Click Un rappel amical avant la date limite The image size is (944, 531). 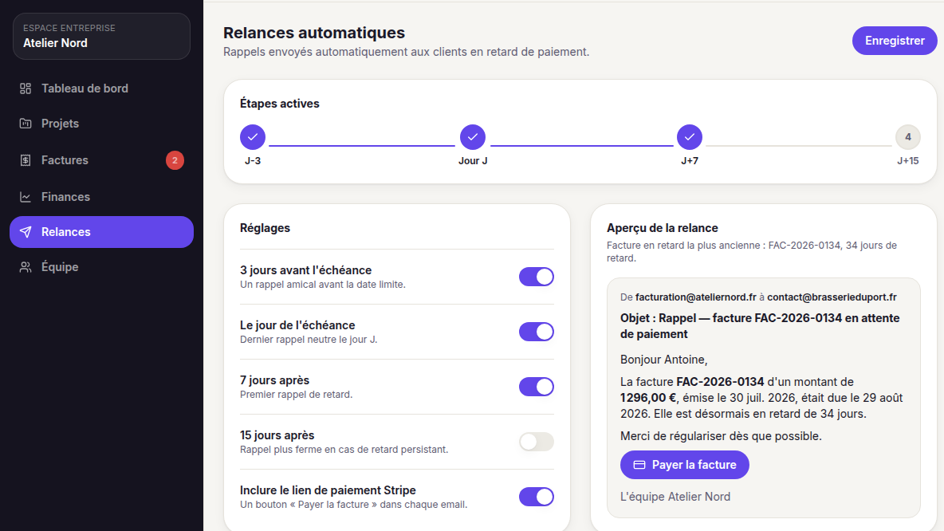(x=323, y=284)
